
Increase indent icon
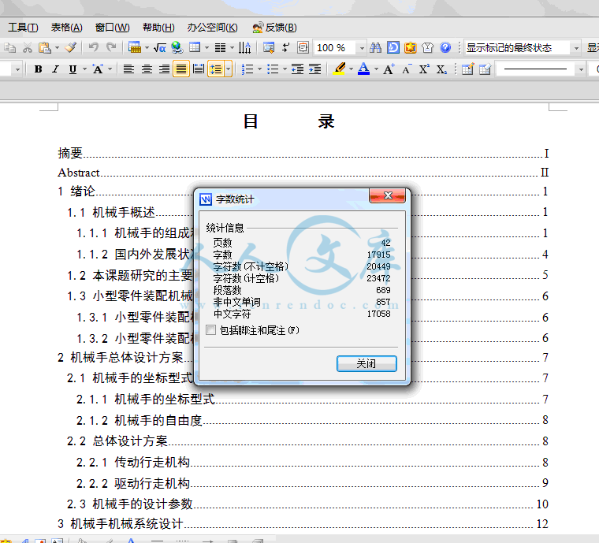click(314, 69)
